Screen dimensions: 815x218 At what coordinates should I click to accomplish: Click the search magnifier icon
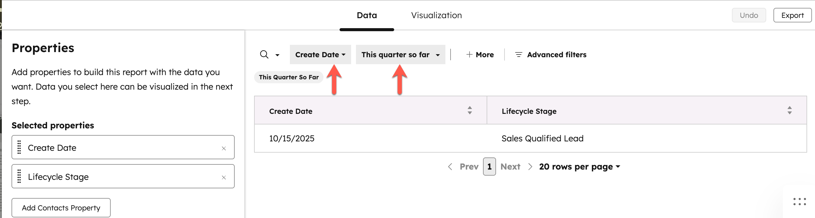tap(264, 55)
